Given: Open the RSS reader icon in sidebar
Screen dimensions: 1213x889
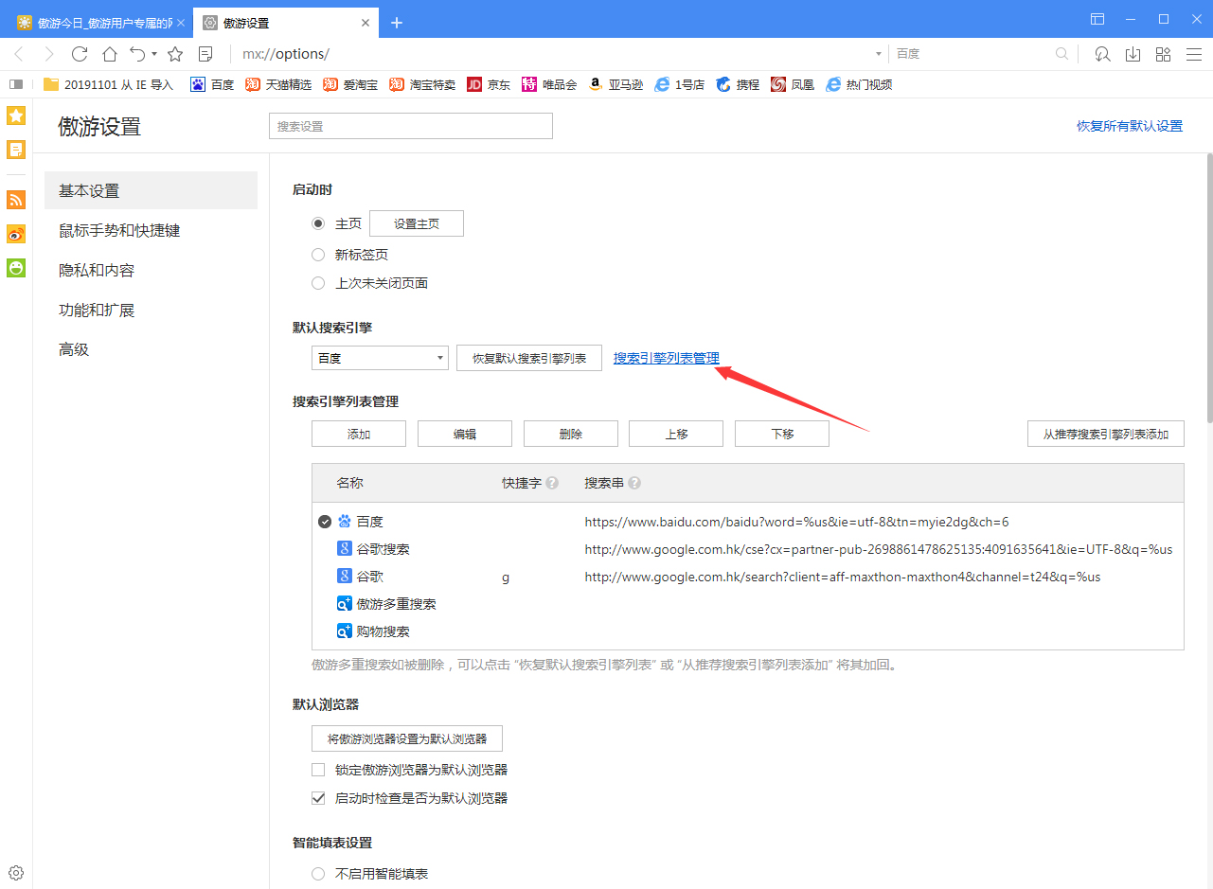Looking at the screenshot, I should pos(15,200).
